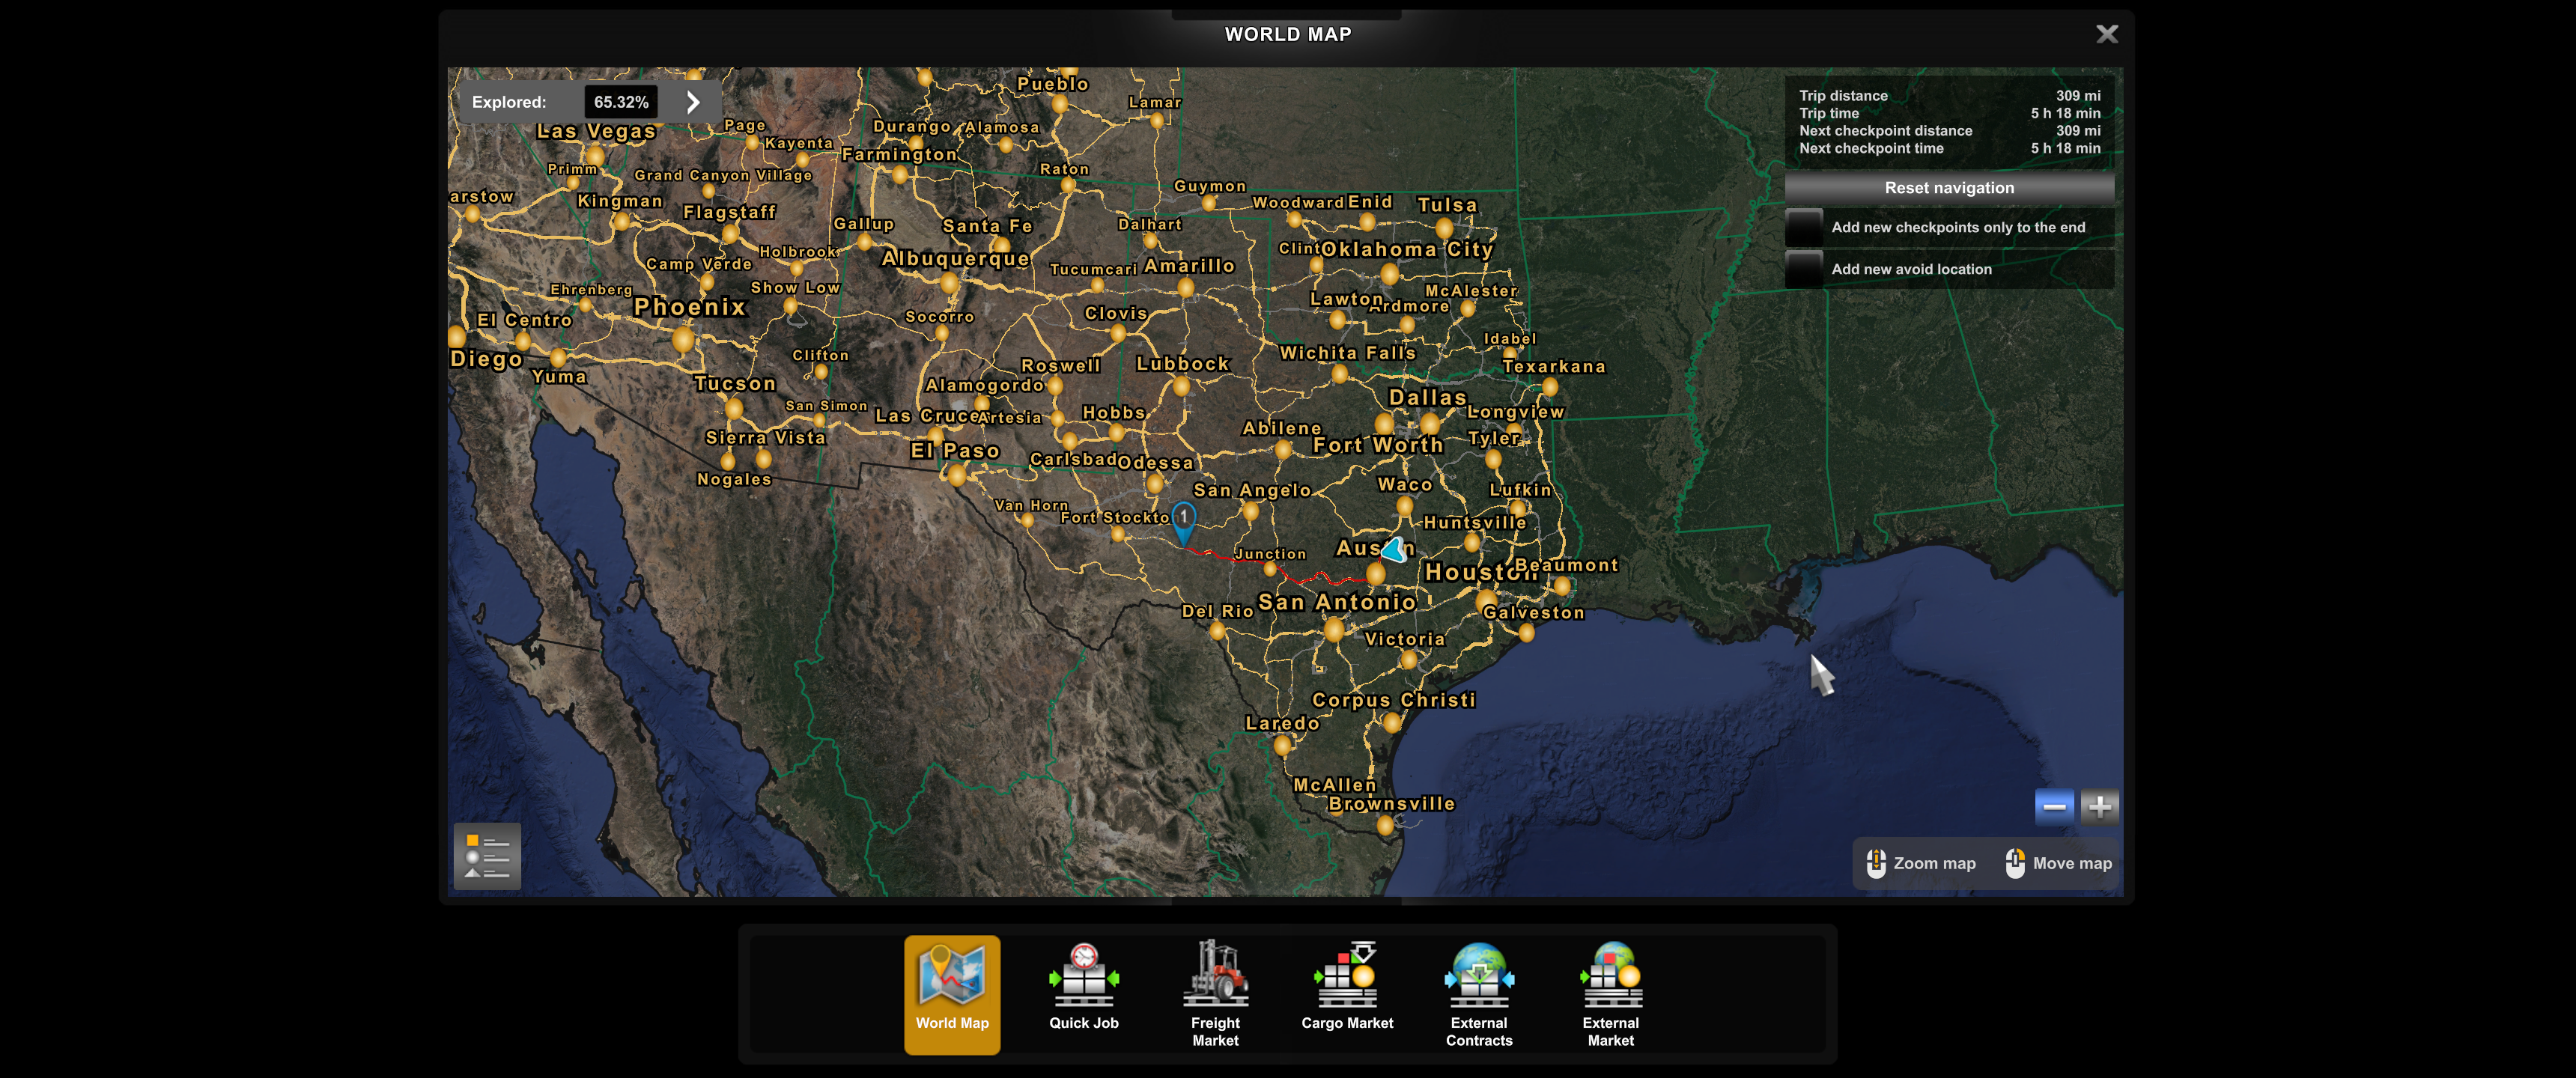This screenshot has width=2576, height=1078.
Task: Enable add new checkpoints only to the end
Action: pos(1804,228)
